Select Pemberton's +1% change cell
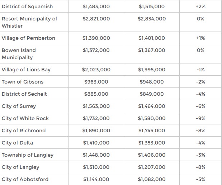This screenshot has width=222, height=185. click(200, 38)
